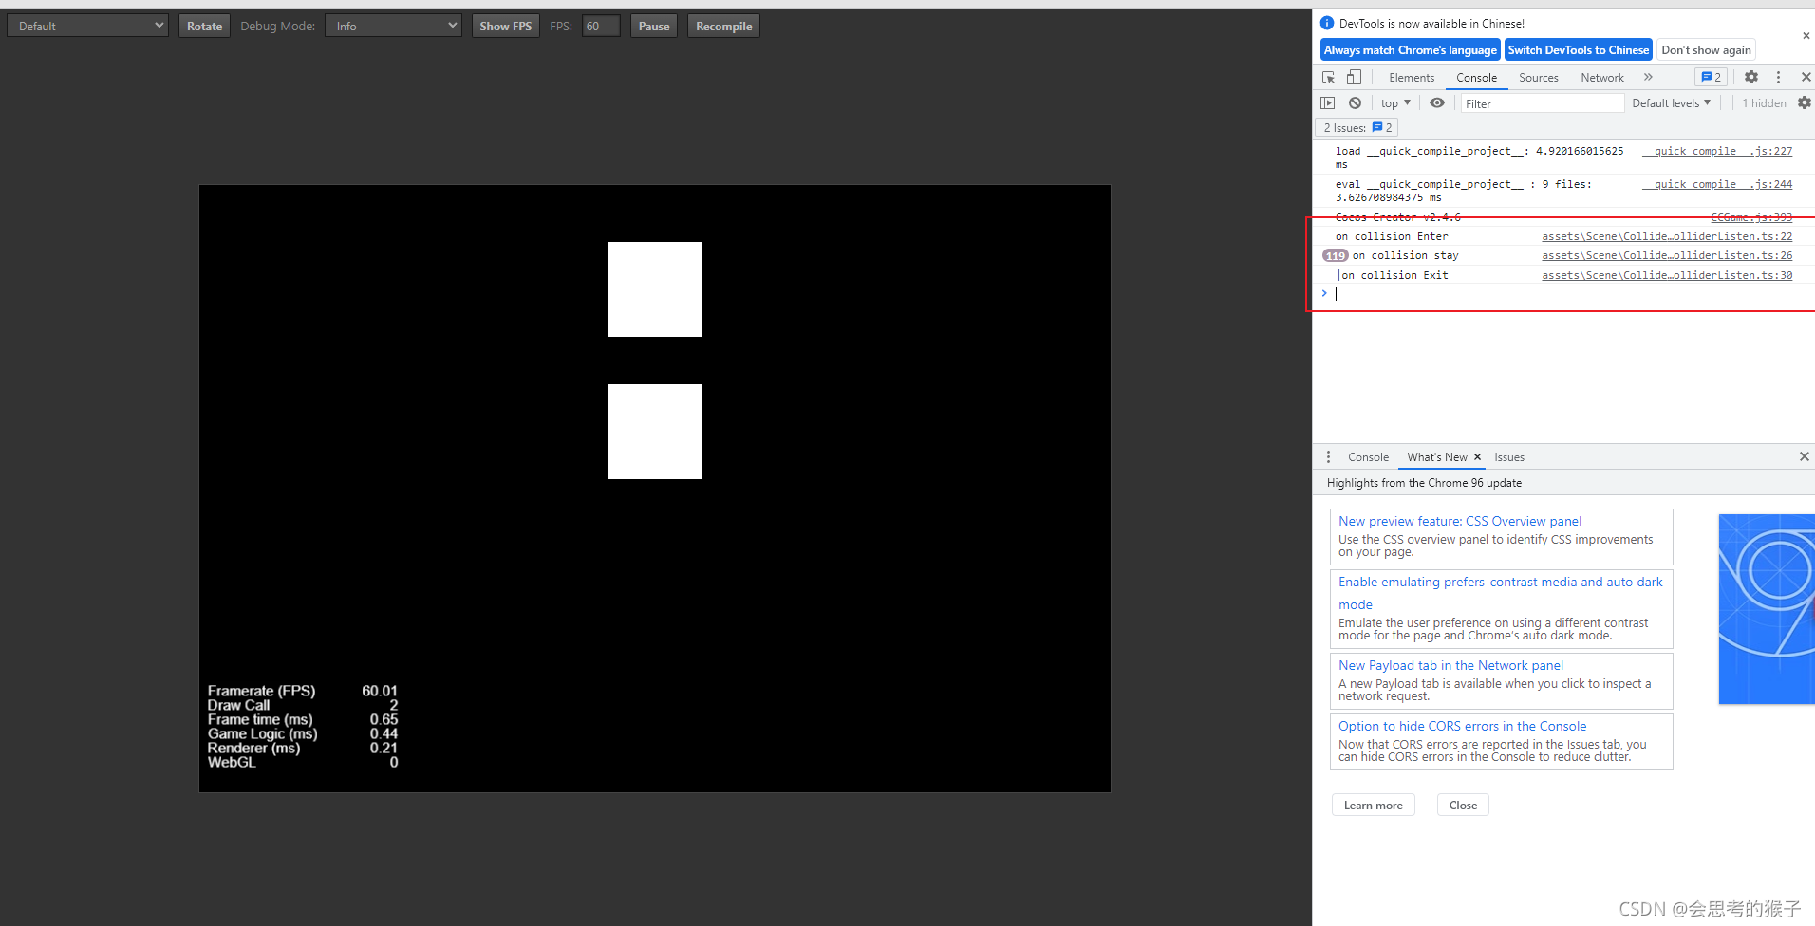Click the eye icon to create live expression

point(1436,102)
